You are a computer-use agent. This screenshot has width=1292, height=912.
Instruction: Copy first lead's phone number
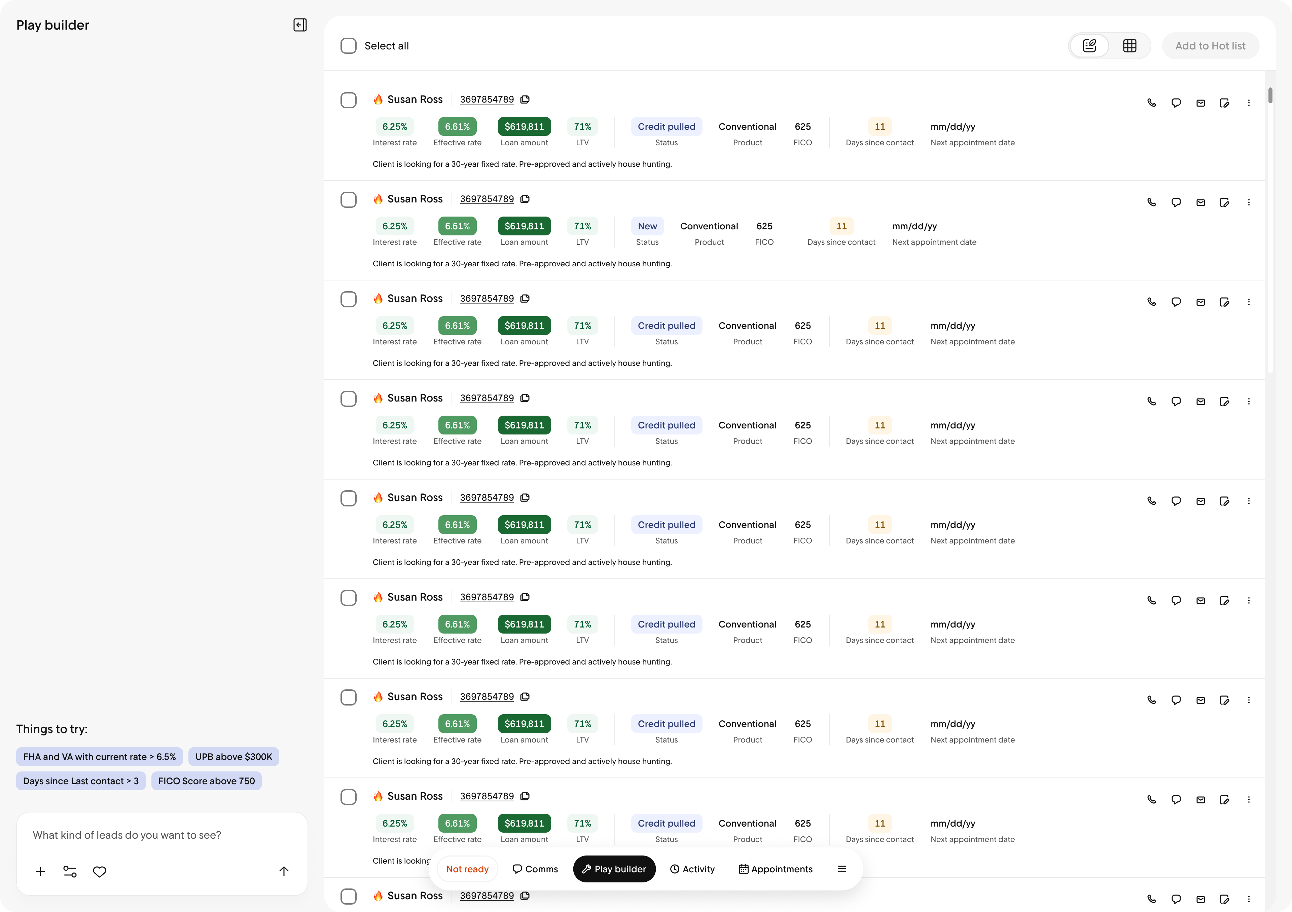pyautogui.click(x=525, y=100)
